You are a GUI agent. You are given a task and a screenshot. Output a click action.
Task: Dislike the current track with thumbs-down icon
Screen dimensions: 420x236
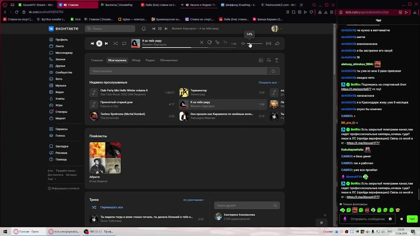[209, 43]
